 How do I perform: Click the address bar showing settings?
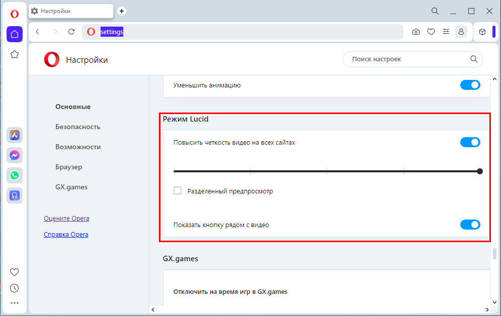pos(242,32)
